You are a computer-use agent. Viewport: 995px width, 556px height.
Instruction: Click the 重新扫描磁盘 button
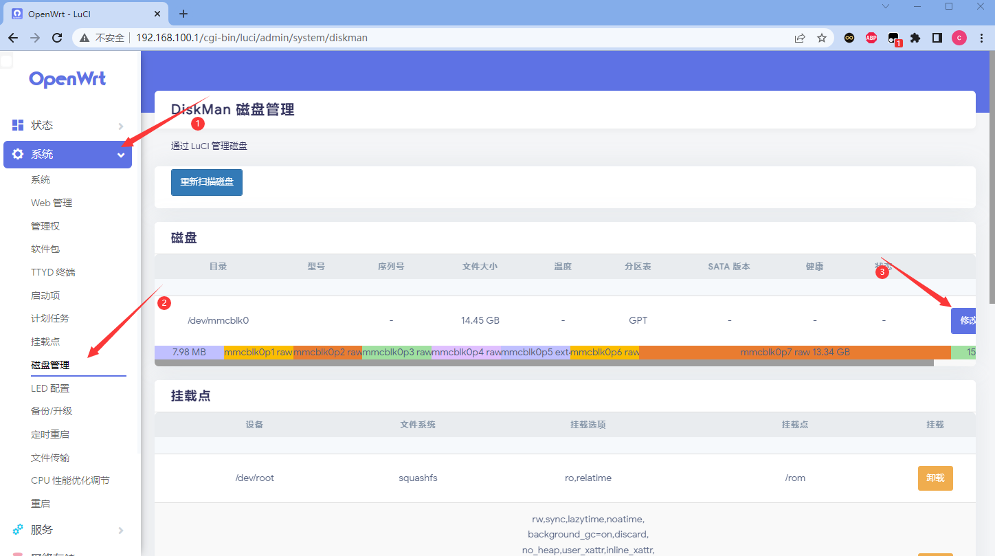(207, 182)
